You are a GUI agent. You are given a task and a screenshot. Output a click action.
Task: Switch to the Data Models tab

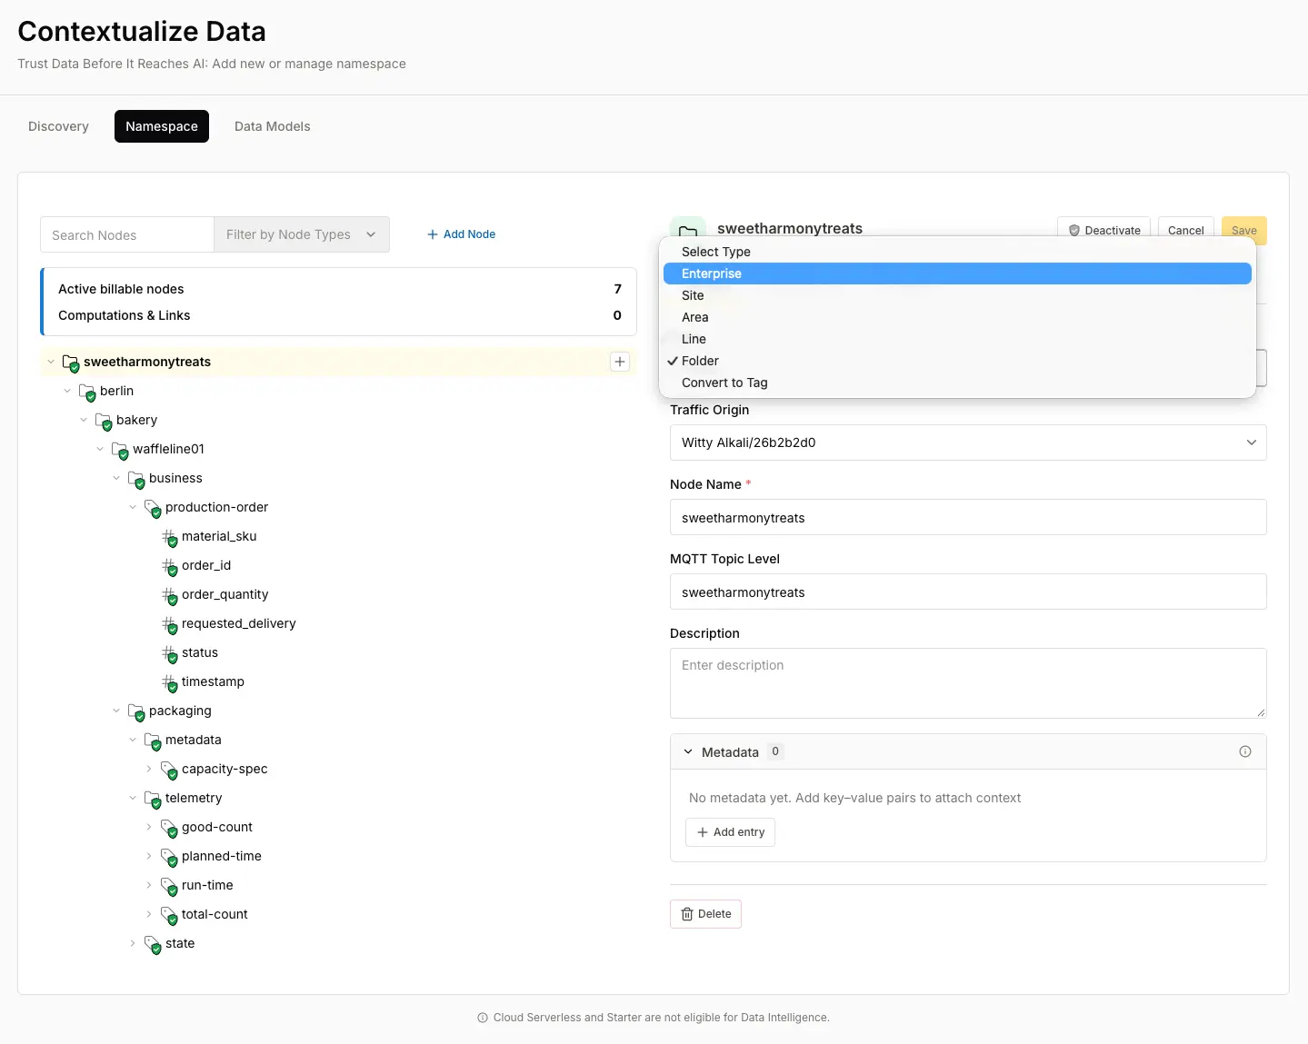tap(273, 126)
